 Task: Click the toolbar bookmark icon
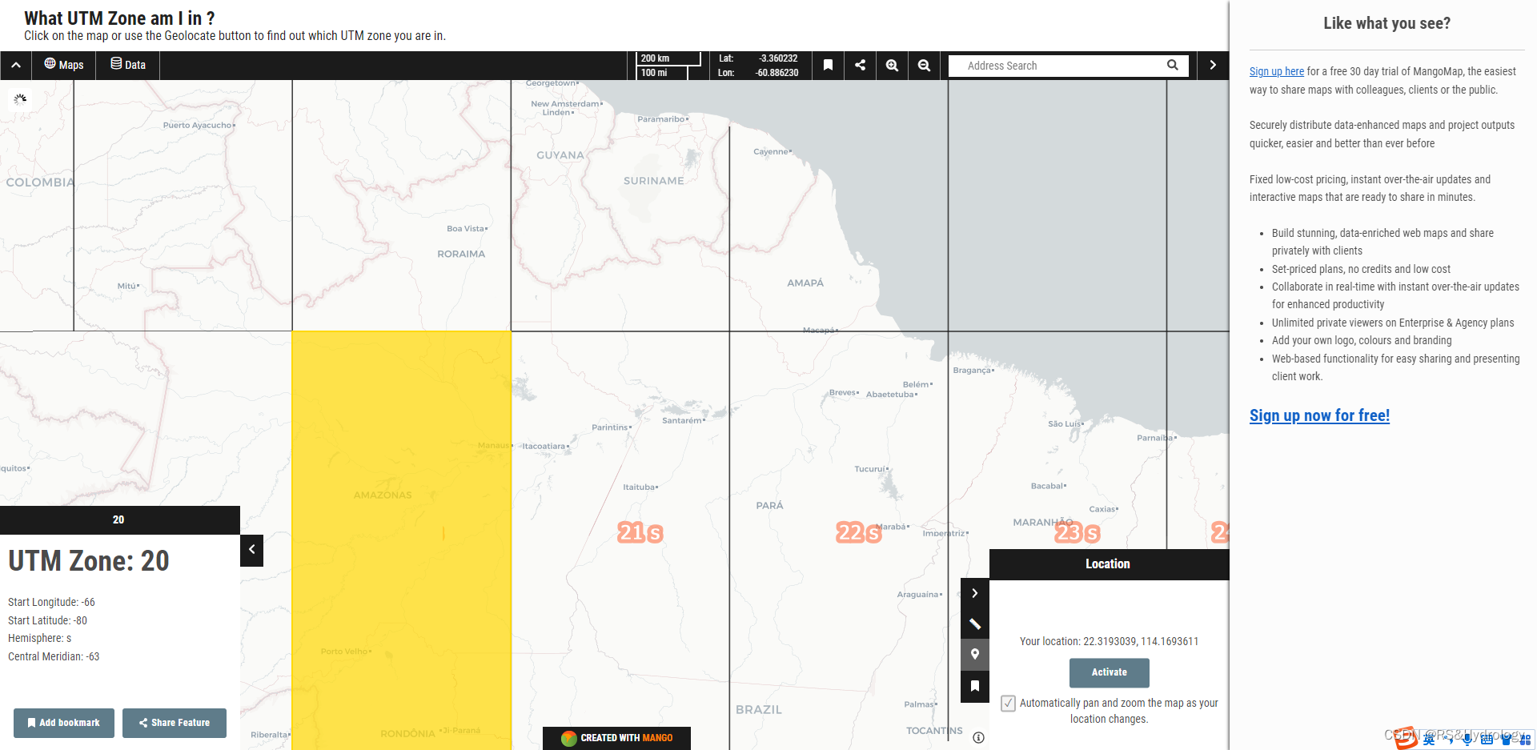click(x=829, y=66)
